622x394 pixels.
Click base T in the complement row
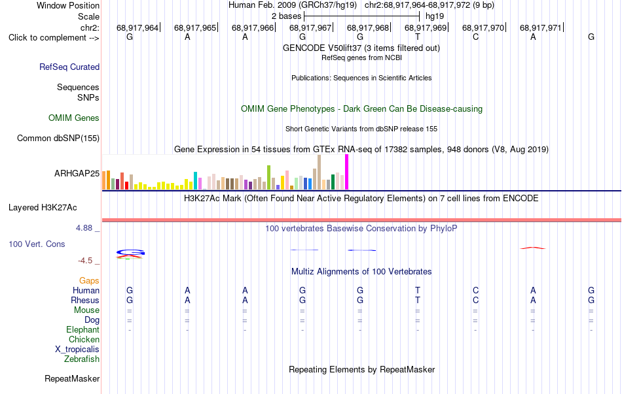[418, 37]
